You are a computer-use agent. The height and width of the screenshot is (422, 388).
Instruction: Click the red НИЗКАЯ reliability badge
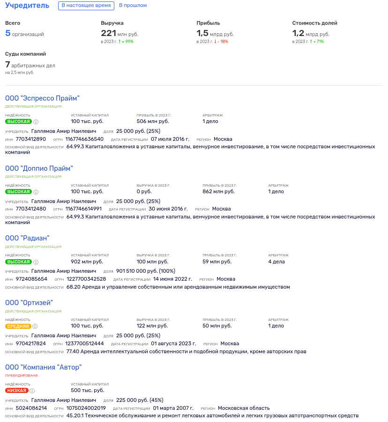(x=17, y=391)
